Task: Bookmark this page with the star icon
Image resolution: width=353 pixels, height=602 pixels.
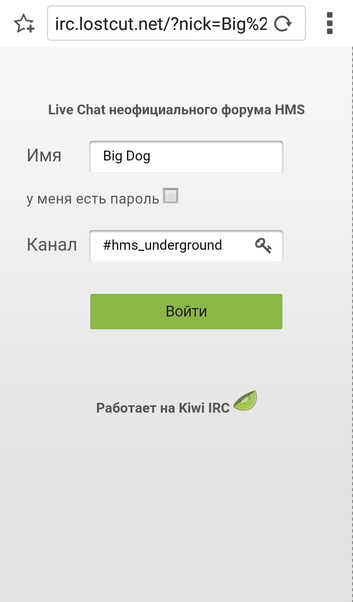Action: point(24,23)
